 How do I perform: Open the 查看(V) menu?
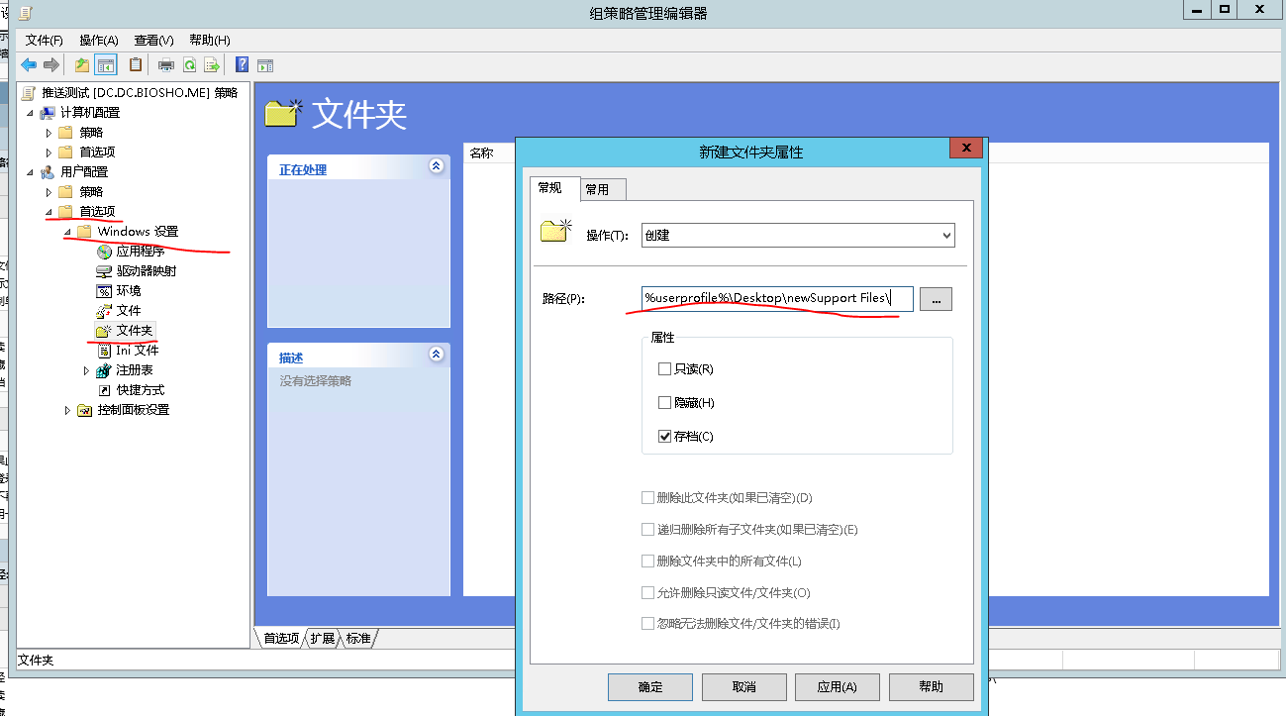pyautogui.click(x=153, y=40)
